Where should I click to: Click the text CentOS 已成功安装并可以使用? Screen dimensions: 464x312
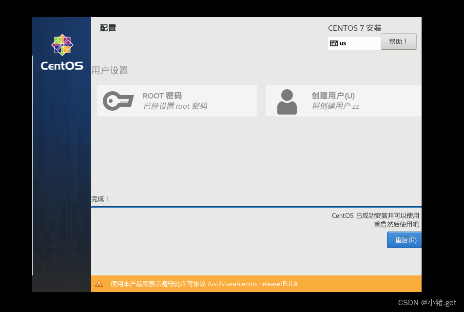pyautogui.click(x=375, y=215)
